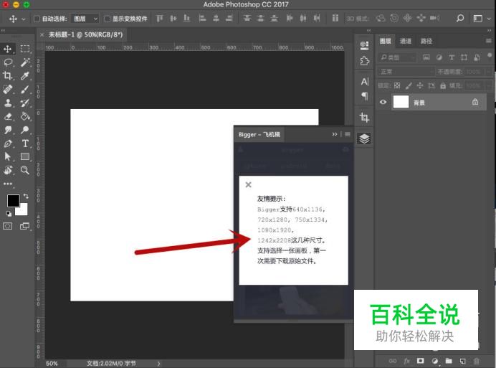Toggle lock all padlock icon
Viewport: 496px width, 368px height.
[443, 85]
